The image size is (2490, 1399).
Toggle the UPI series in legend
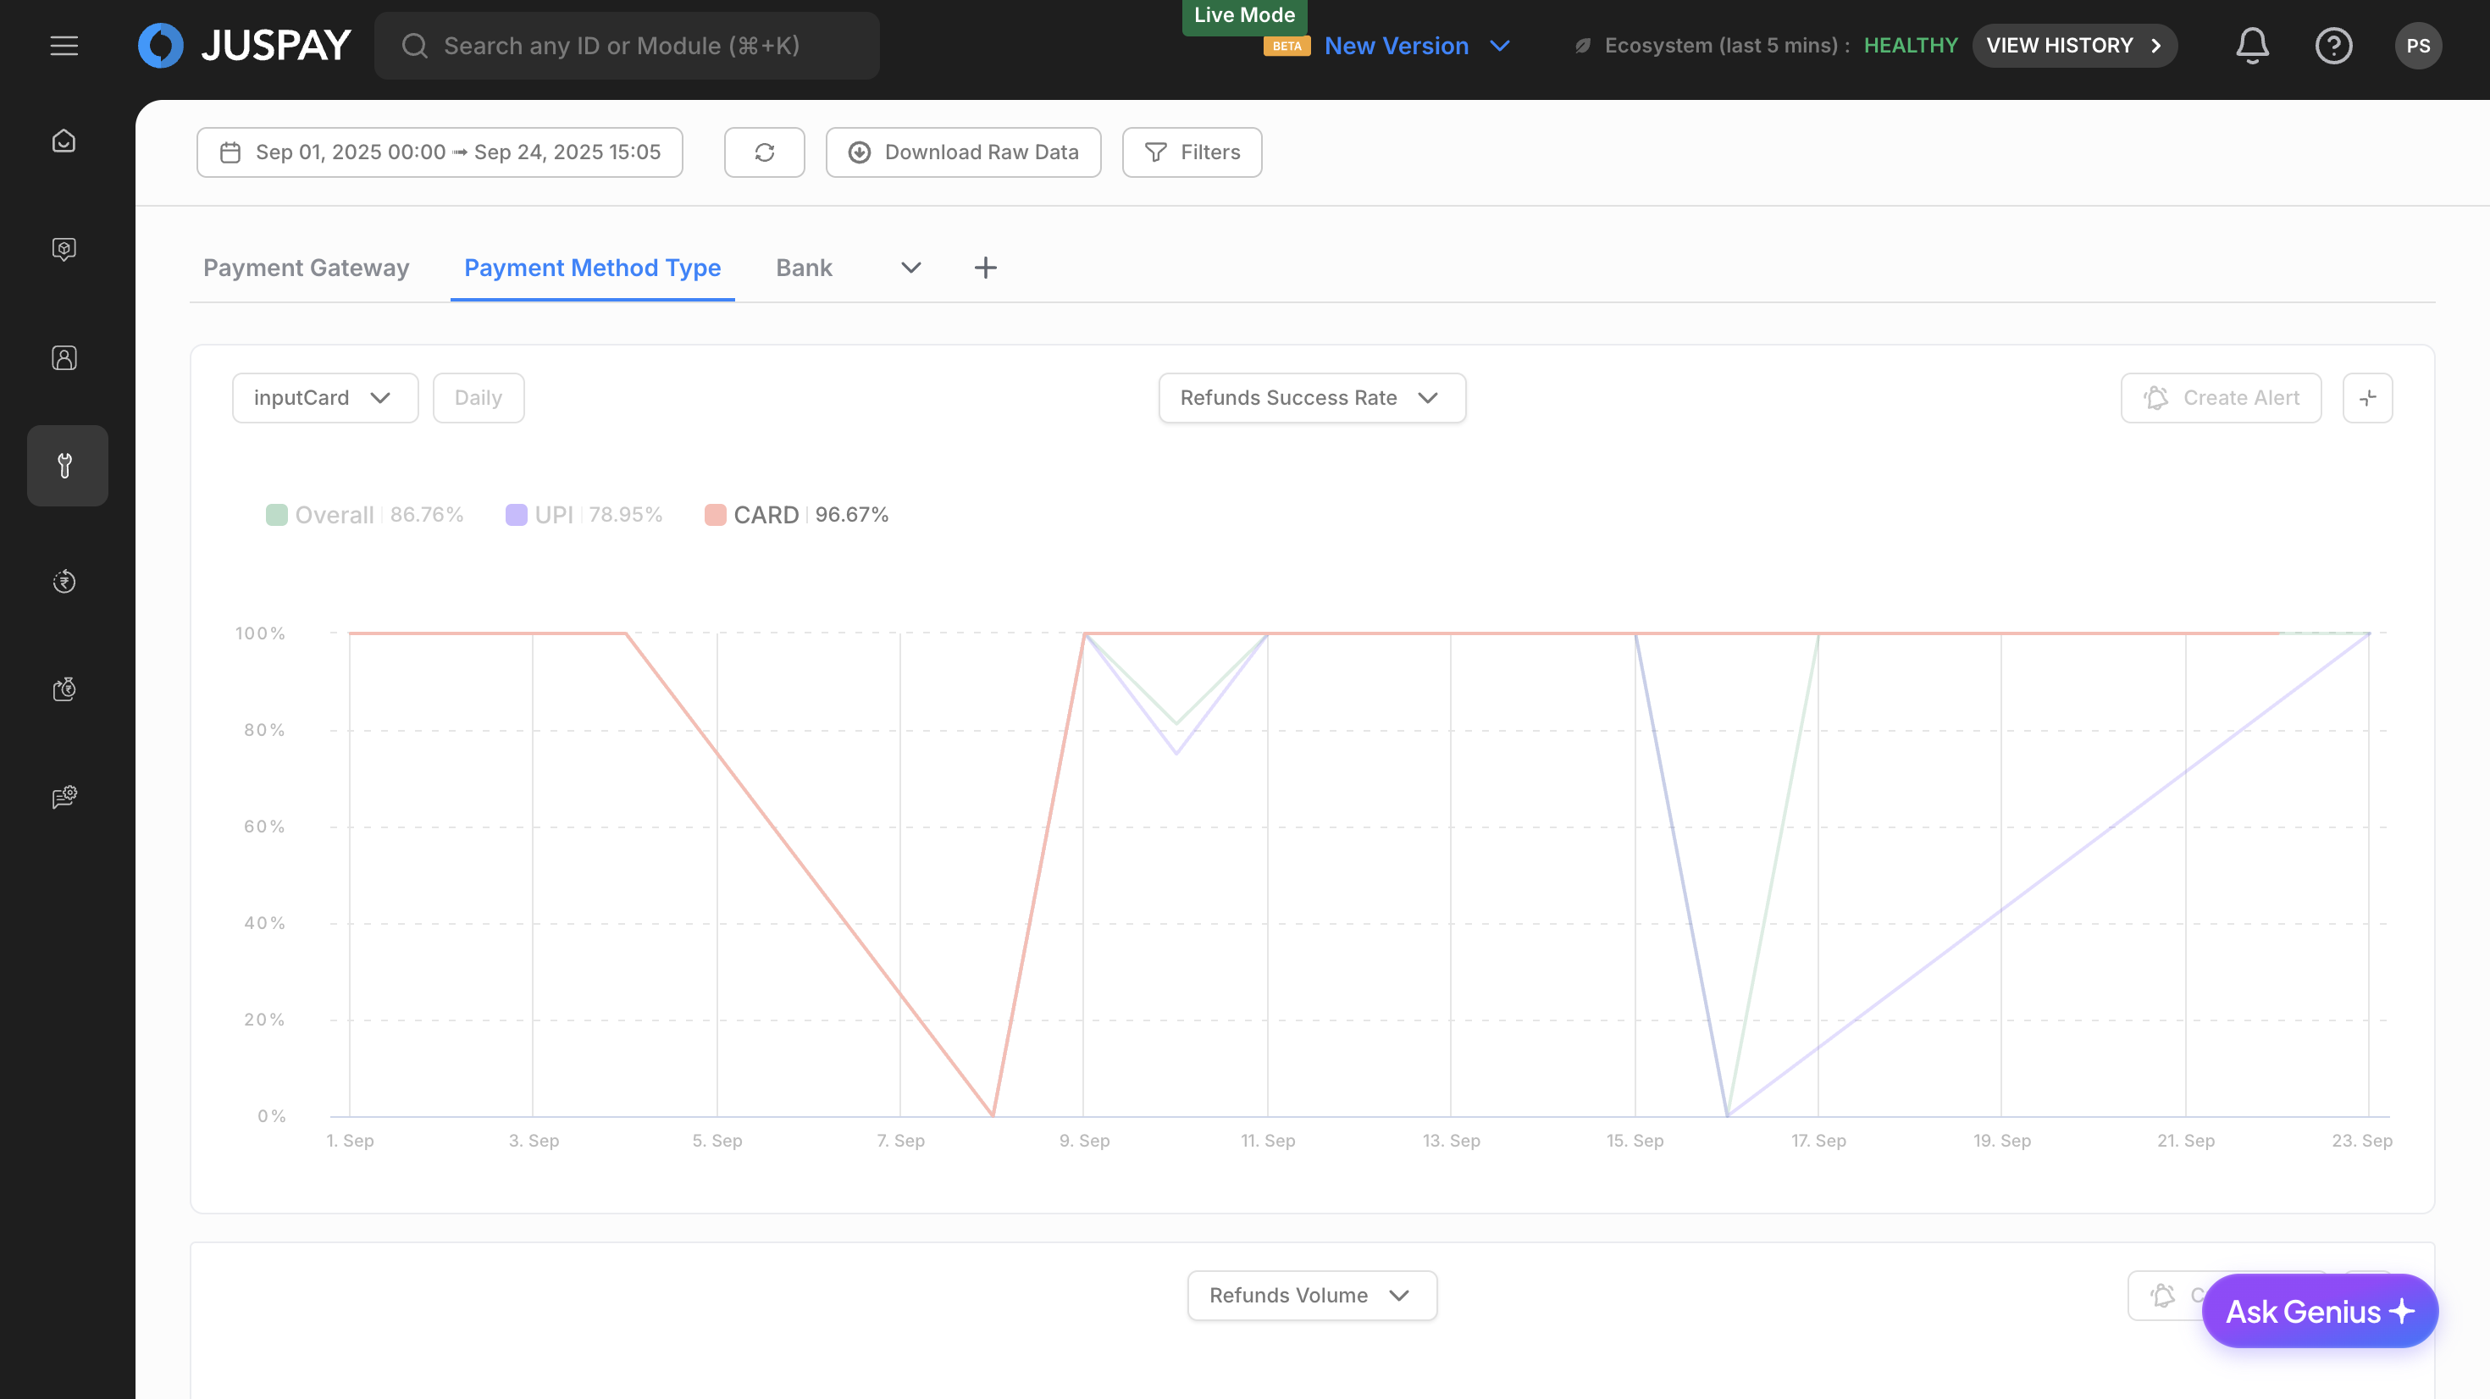tap(553, 514)
